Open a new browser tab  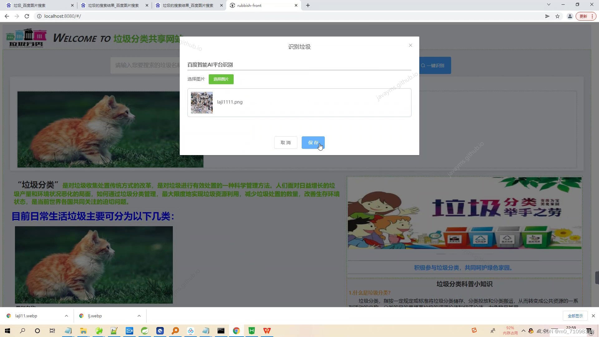308,5
